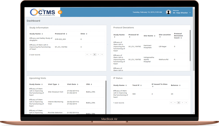
Task: Click the main page vertical scrollbar
Action: [x=194, y=40]
